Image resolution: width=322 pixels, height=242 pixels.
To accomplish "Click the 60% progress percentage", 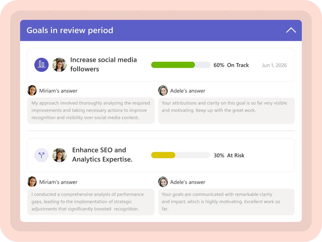I will click(219, 65).
